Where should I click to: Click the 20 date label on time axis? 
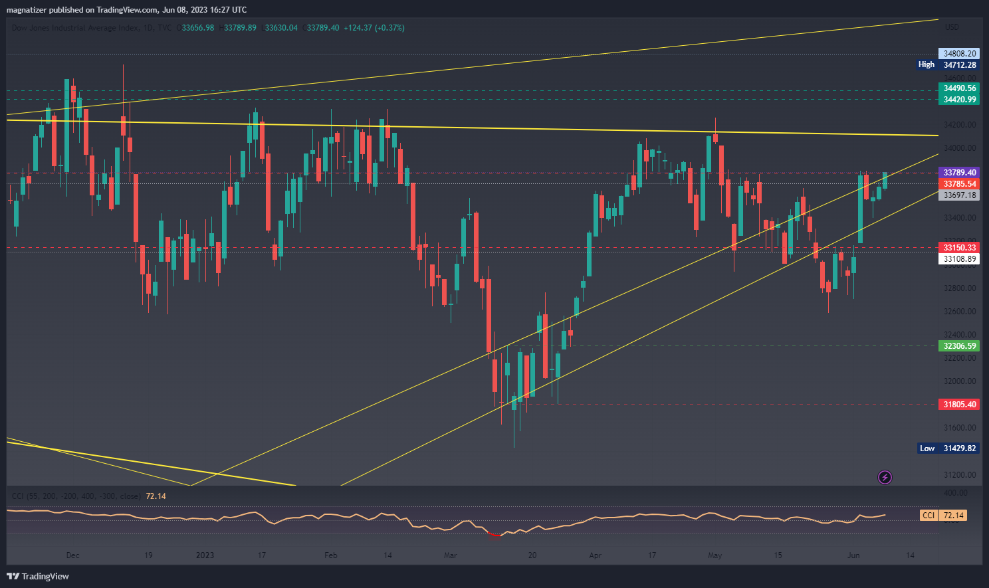coord(532,555)
